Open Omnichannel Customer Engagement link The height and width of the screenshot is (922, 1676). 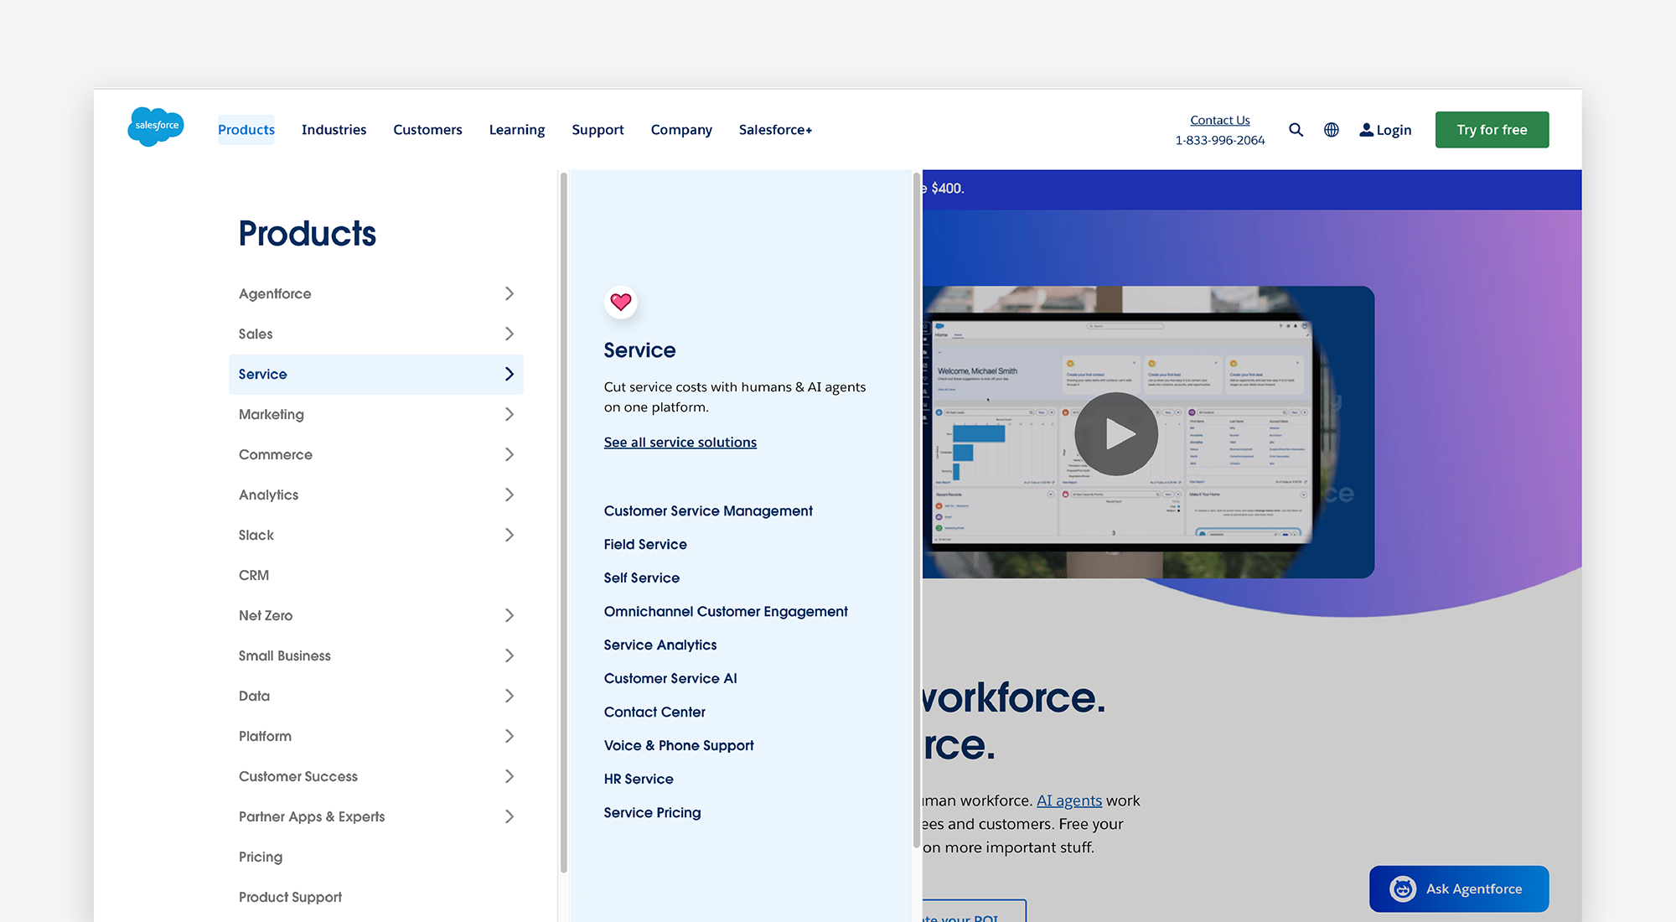[x=726, y=611]
